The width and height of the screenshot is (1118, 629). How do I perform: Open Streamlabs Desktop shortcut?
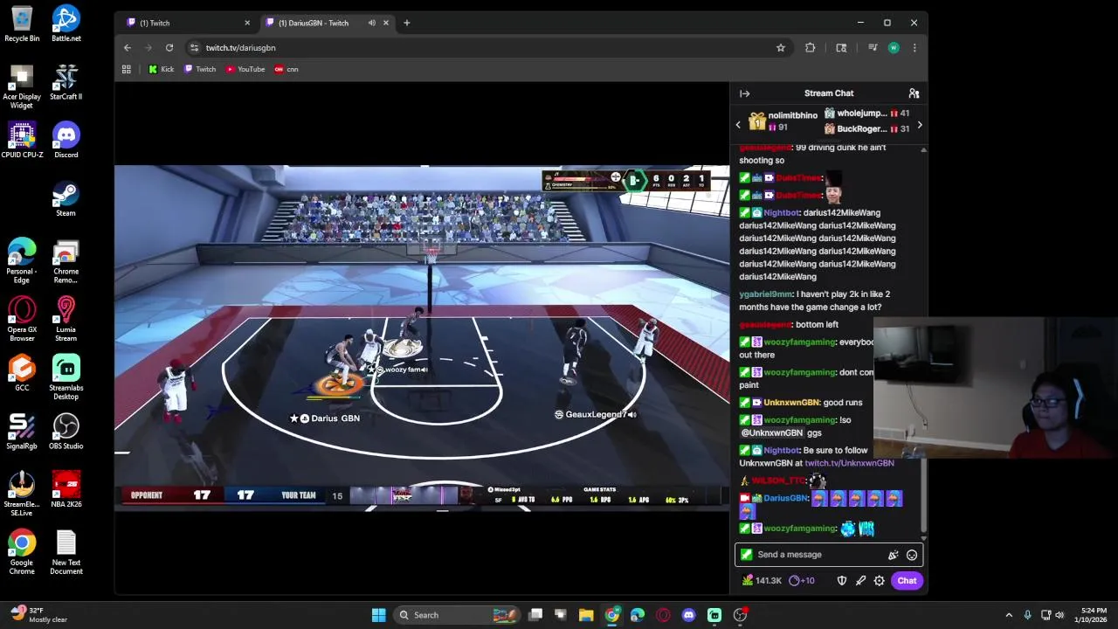click(x=66, y=377)
